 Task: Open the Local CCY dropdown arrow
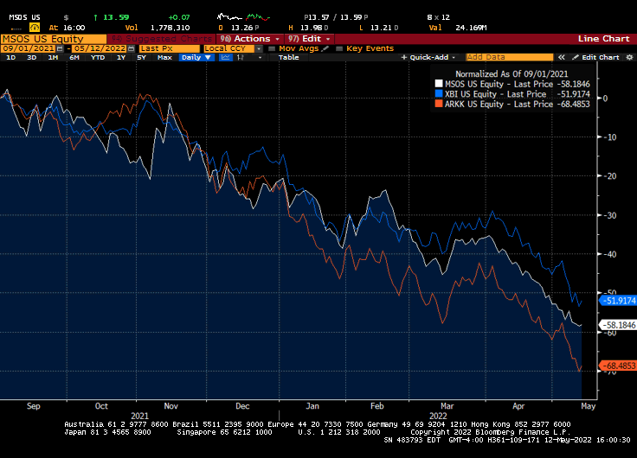tap(259, 48)
